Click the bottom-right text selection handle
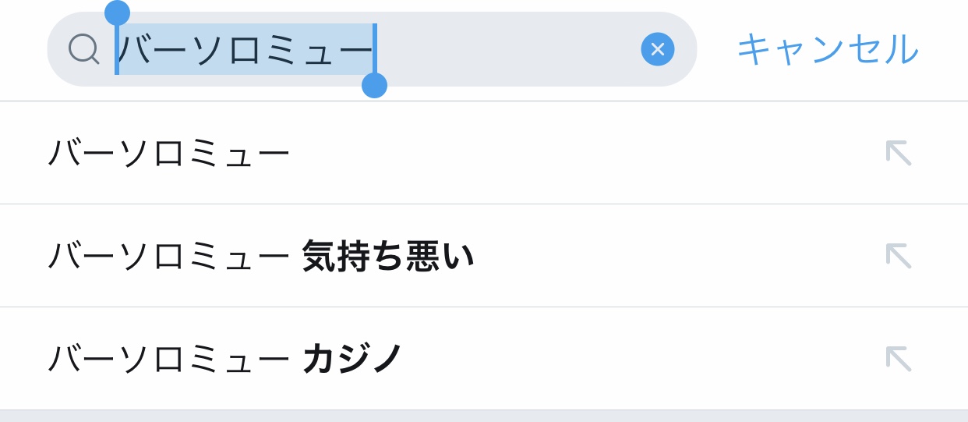This screenshot has width=968, height=422. click(x=374, y=85)
